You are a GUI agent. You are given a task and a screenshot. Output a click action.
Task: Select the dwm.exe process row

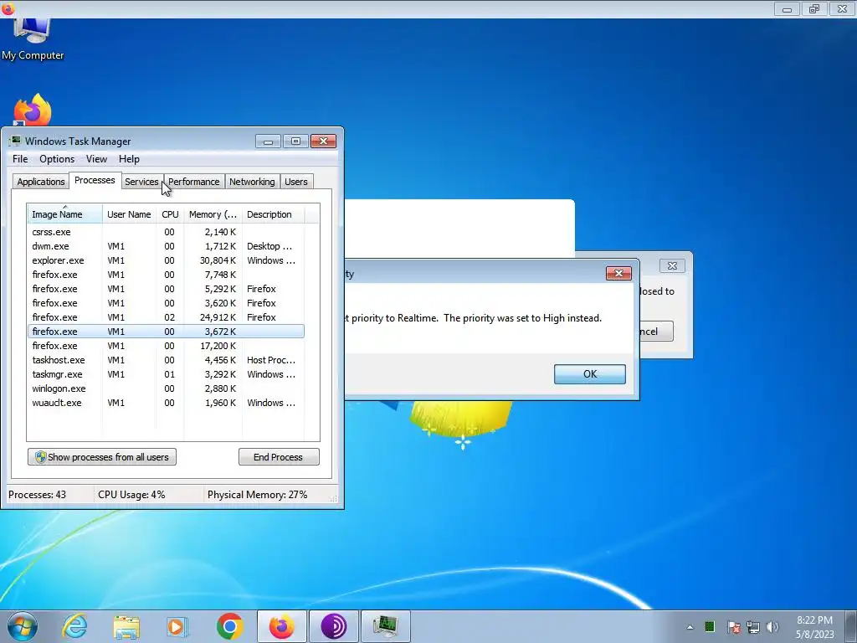[166, 246]
